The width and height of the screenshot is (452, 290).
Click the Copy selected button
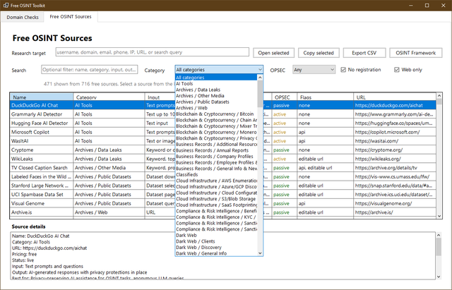coord(319,53)
